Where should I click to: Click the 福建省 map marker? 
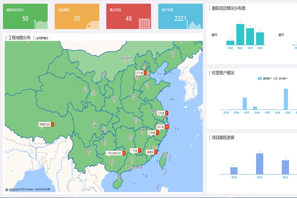pyautogui.click(x=151, y=152)
